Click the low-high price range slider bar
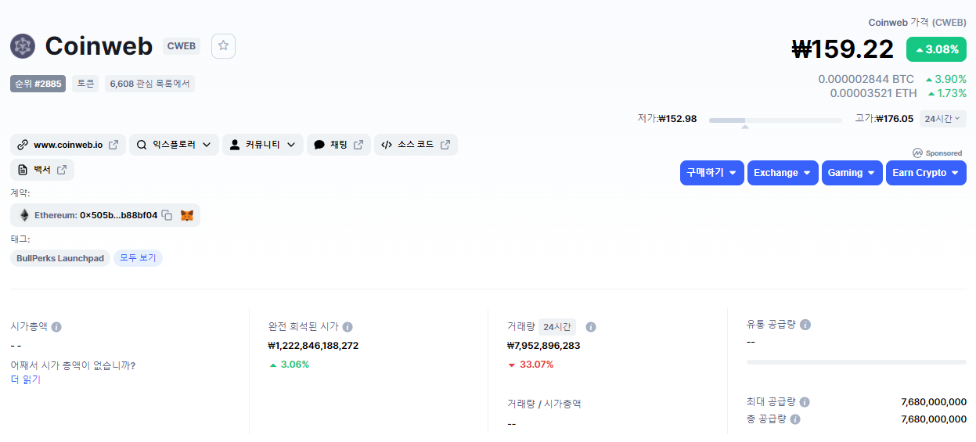The height and width of the screenshot is (442, 976). click(x=775, y=120)
